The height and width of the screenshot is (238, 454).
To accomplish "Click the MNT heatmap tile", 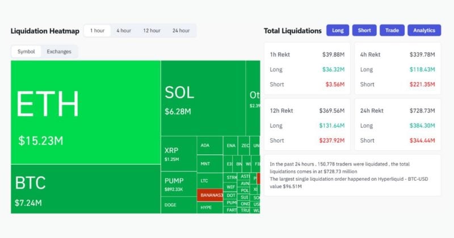I will point(210,164).
